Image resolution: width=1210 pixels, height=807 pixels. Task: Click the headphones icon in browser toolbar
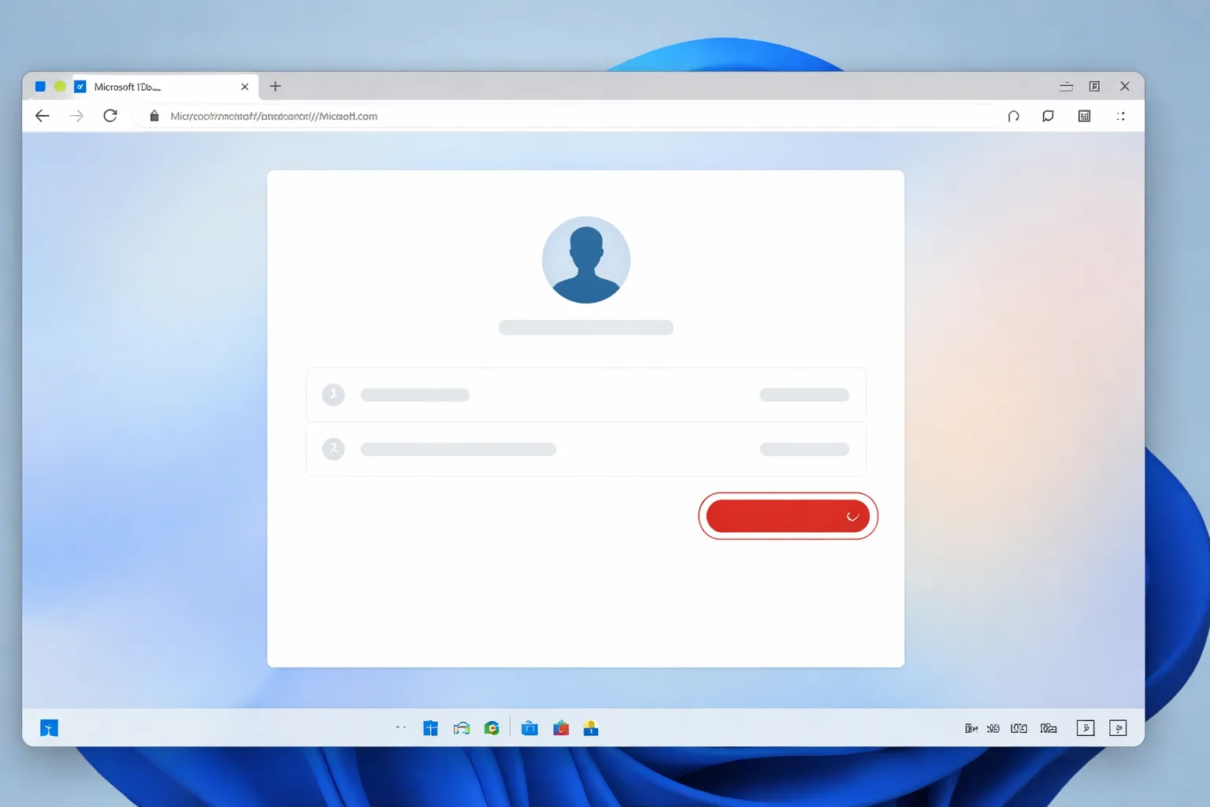tap(1014, 116)
